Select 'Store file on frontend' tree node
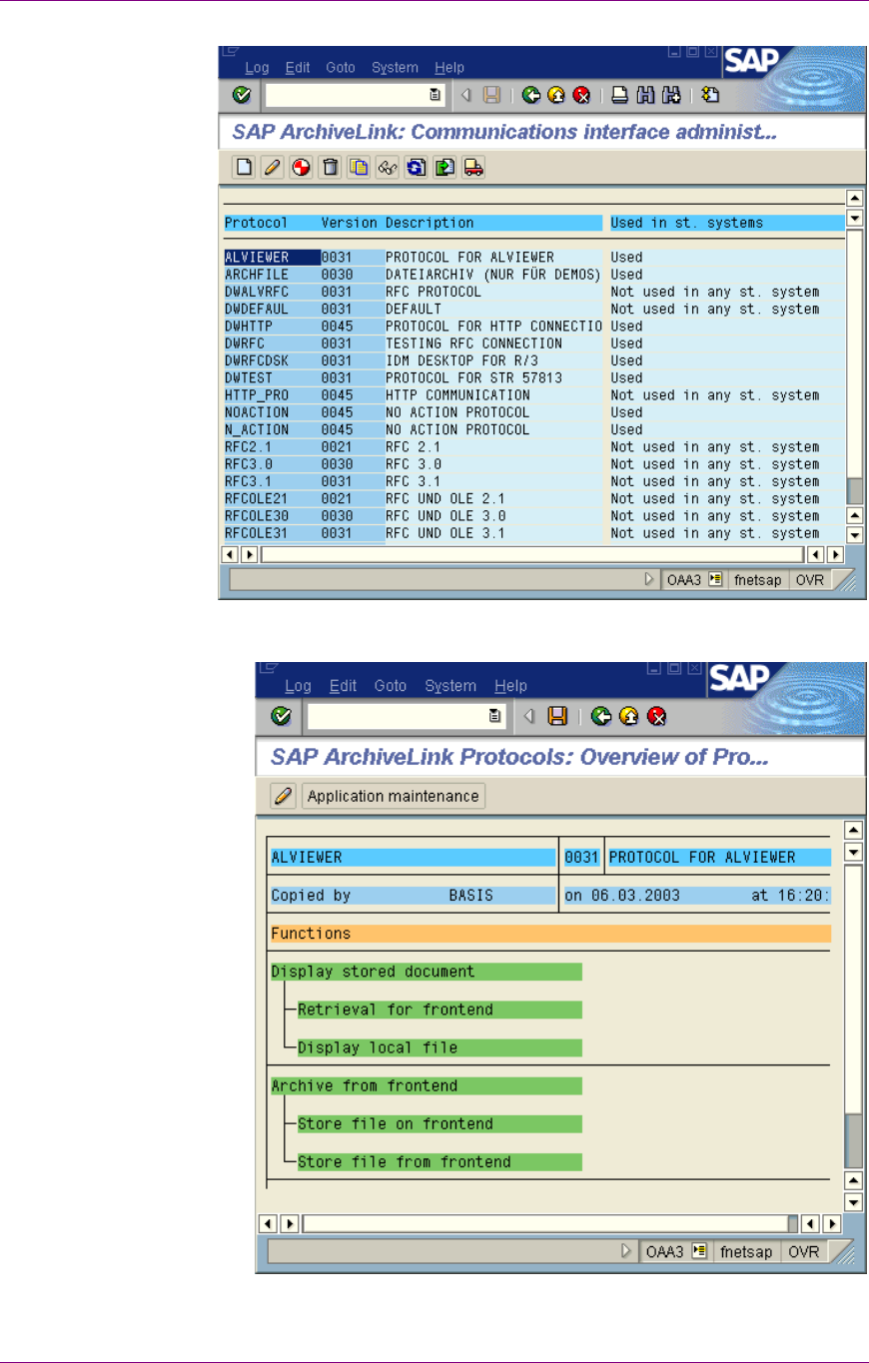 439,1123
